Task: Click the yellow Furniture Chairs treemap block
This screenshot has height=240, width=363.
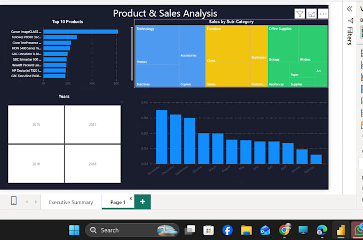Action: click(x=228, y=44)
